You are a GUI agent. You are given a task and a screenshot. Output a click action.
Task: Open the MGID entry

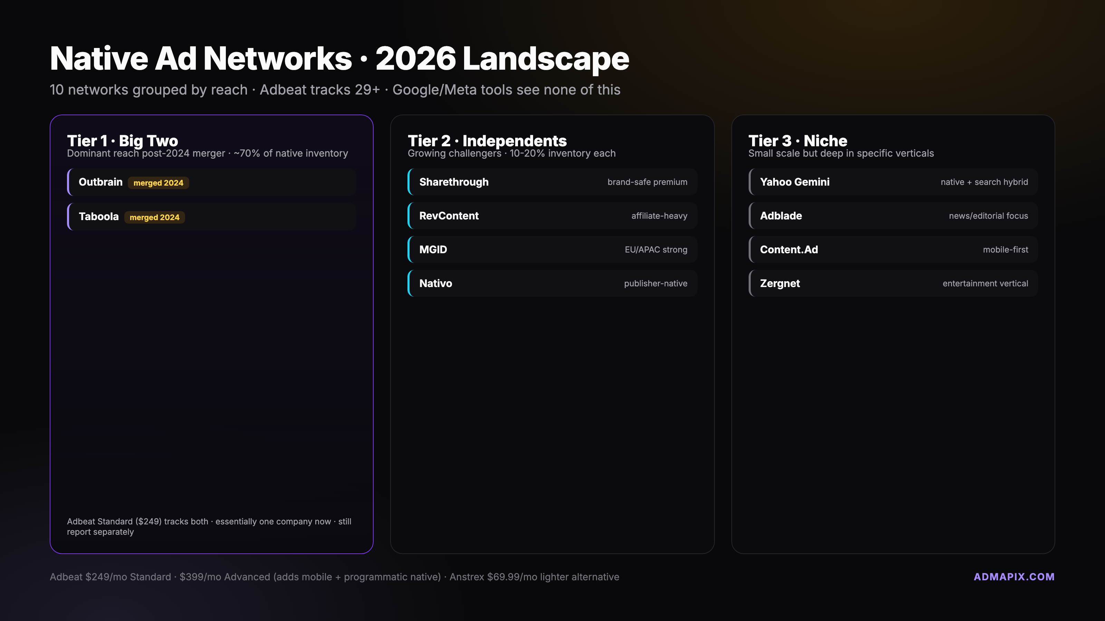click(x=552, y=250)
